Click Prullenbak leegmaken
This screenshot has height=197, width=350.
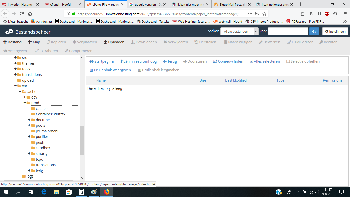tap(159, 70)
